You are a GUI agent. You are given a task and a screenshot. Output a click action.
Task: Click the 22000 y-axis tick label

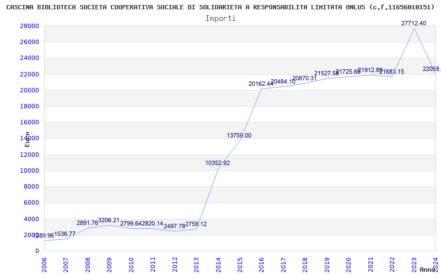pos(29,74)
